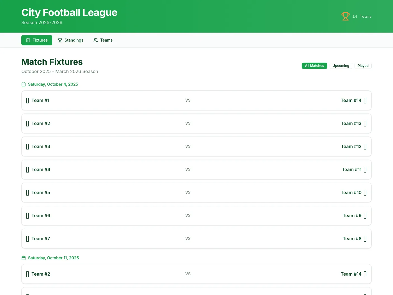Click Team #1 crest icon
The width and height of the screenshot is (393, 295).
[x=28, y=101]
